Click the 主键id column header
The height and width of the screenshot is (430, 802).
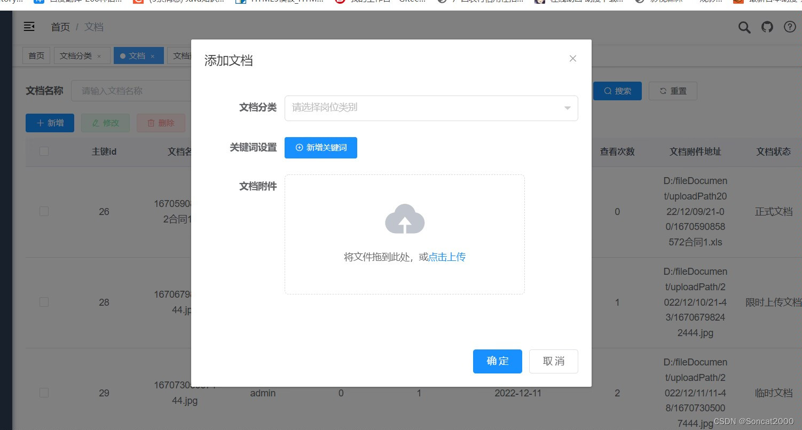(104, 152)
